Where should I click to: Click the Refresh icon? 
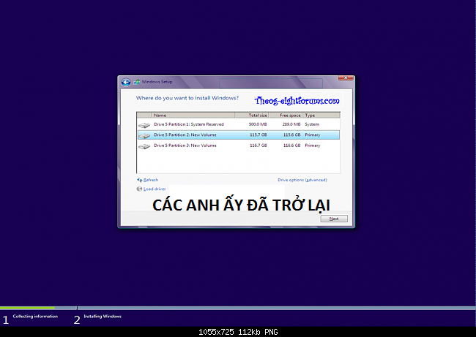[x=139, y=180]
